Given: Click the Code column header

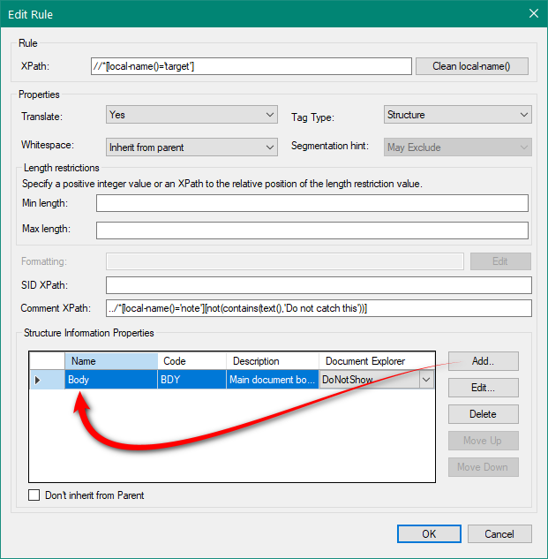Looking at the screenshot, I should click(191, 361).
